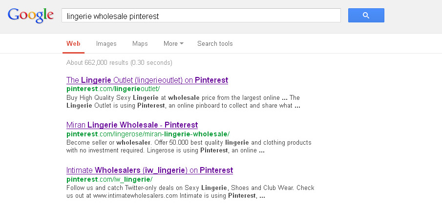
Task: Switch to the Maps tab
Action: [140, 44]
